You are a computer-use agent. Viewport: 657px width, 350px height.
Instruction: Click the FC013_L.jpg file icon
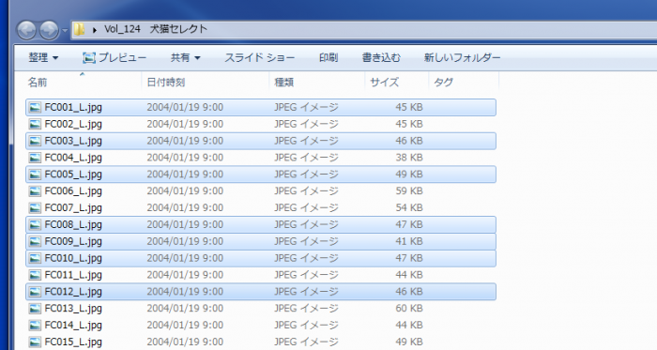[35, 309]
